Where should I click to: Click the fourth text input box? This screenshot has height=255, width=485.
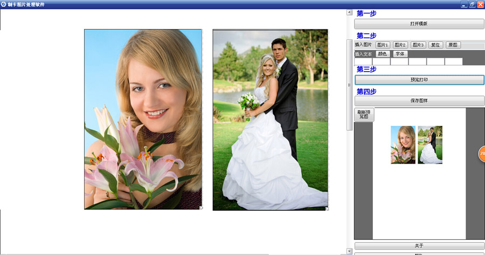tap(417, 61)
